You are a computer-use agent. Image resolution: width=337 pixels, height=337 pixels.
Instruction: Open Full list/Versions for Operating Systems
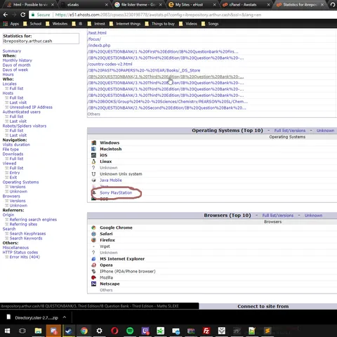(x=290, y=131)
